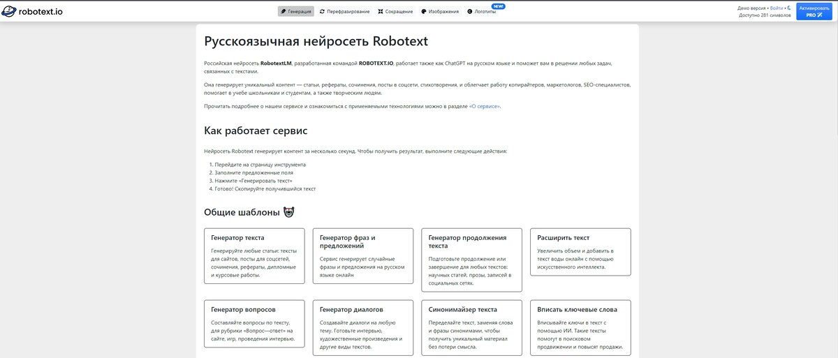Screen dimensions: 838x358
Task: Click the 'Демо версия' label
Action: [x=752, y=8]
